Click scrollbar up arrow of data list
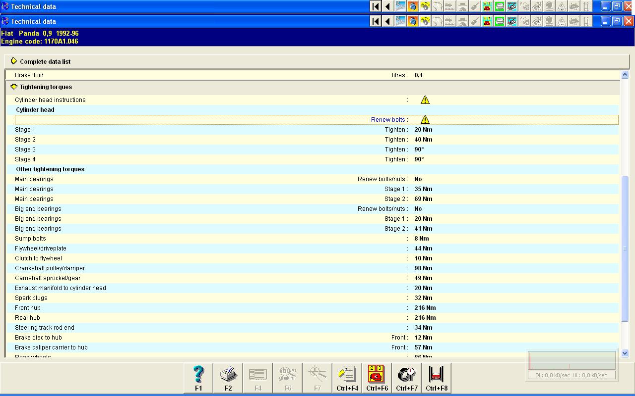Image resolution: width=635 pixels, height=396 pixels. [x=625, y=75]
